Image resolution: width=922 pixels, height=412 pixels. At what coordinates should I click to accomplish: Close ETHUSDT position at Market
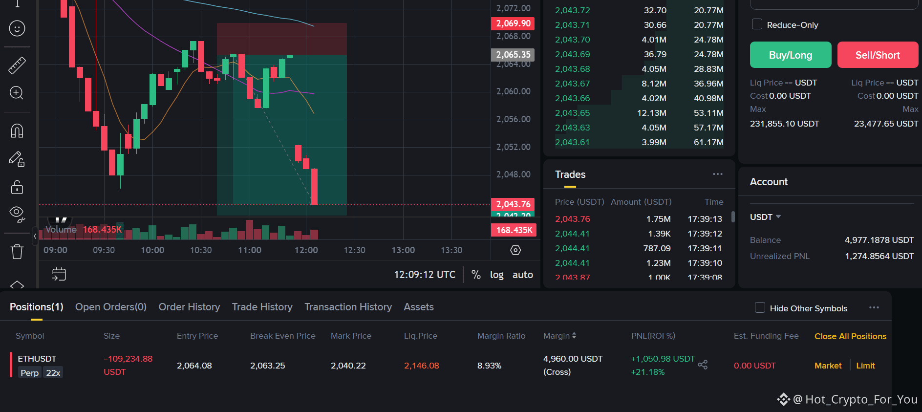pyautogui.click(x=828, y=366)
